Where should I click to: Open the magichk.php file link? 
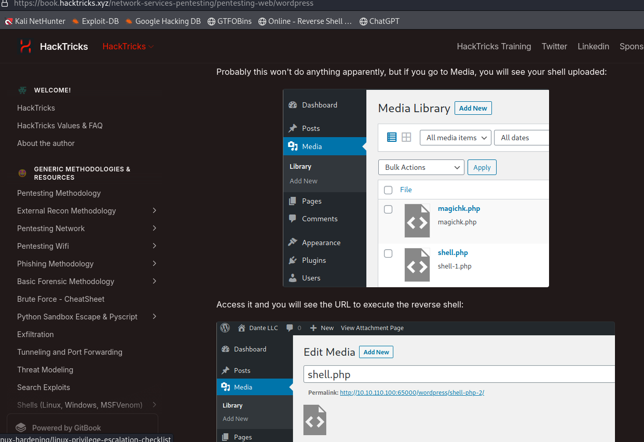(x=459, y=208)
